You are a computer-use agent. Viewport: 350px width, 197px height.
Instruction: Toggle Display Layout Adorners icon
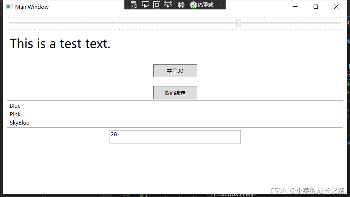(x=157, y=5)
